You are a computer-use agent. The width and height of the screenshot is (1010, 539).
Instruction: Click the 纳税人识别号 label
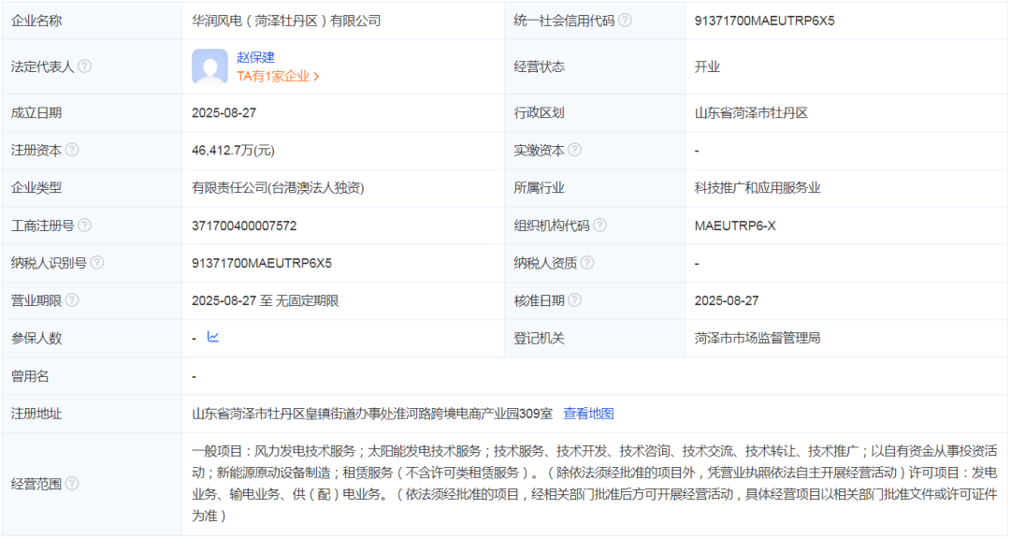click(49, 263)
